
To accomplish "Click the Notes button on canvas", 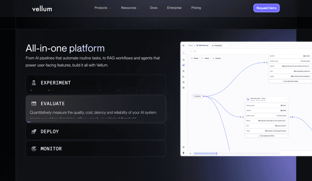I will [195, 58].
